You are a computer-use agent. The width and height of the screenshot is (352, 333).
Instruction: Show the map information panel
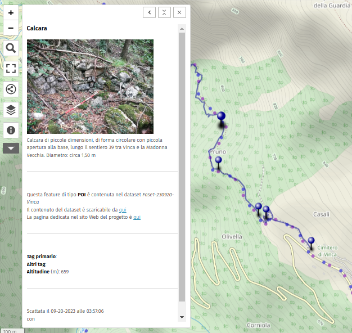click(11, 130)
